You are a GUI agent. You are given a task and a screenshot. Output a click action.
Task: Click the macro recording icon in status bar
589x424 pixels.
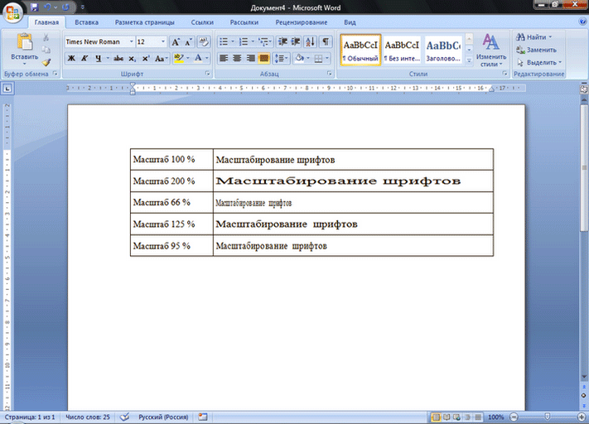203,417
